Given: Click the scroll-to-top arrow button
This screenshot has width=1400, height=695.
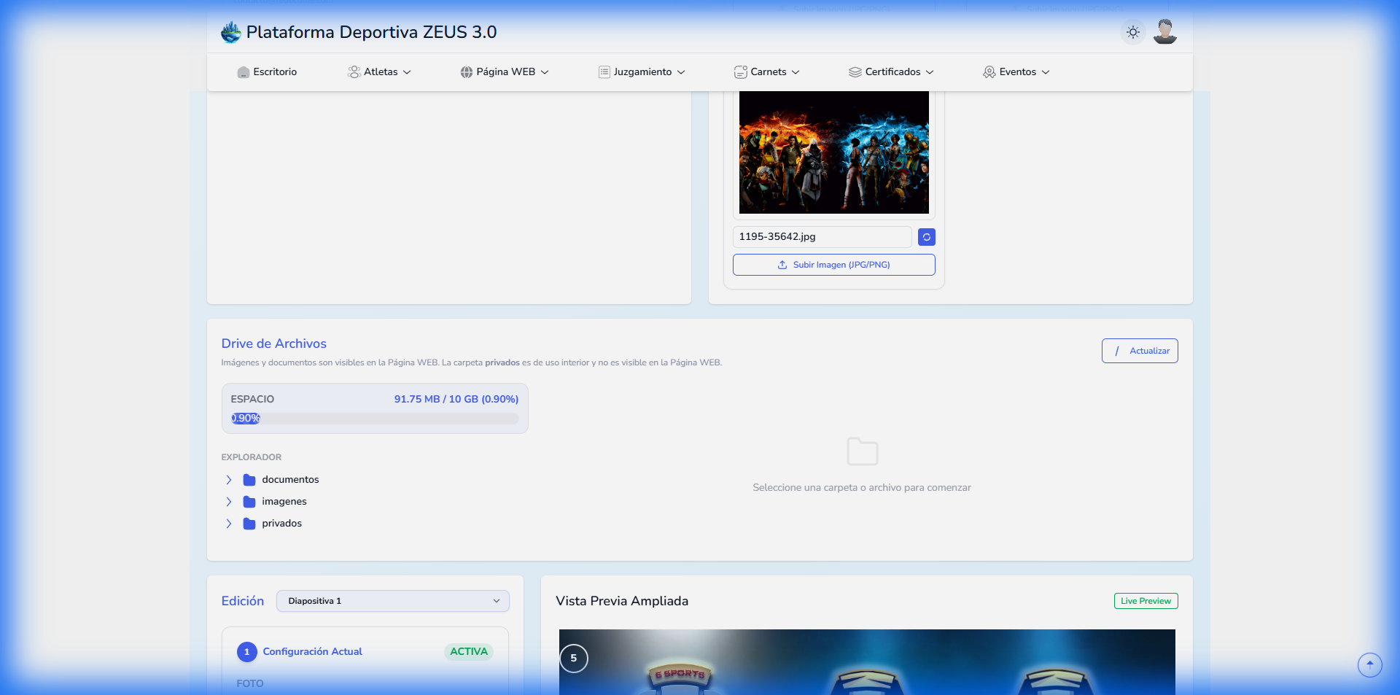Looking at the screenshot, I should point(1369,664).
